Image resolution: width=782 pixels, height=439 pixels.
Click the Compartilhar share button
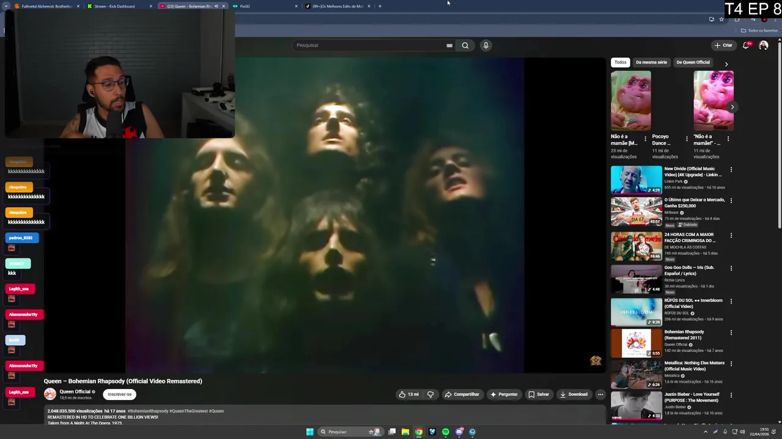tap(462, 394)
